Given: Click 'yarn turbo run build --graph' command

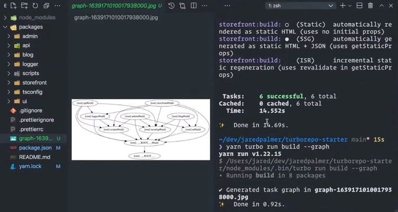Looking at the screenshot, I should pyautogui.click(x=278, y=147).
